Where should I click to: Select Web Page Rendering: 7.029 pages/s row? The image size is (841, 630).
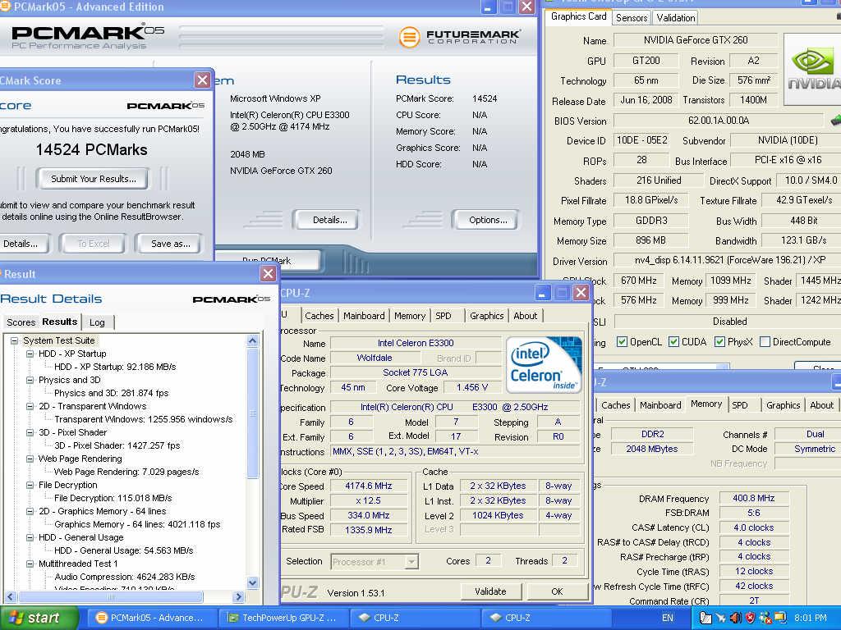126,472
